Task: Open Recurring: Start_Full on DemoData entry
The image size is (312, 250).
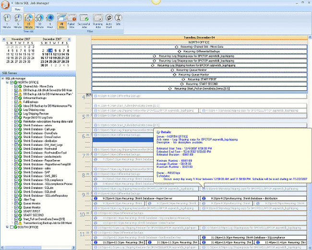Action: click(x=199, y=88)
